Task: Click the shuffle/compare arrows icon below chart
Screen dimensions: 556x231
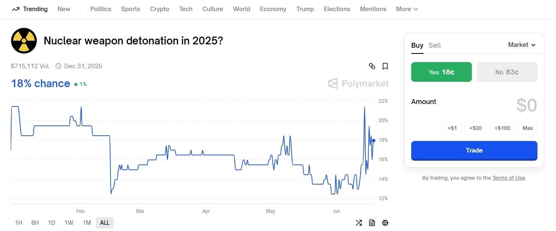Action: point(359,223)
